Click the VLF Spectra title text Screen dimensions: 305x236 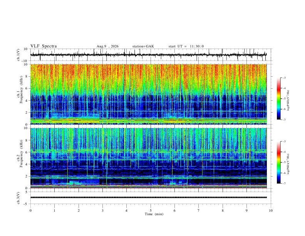pos(44,46)
